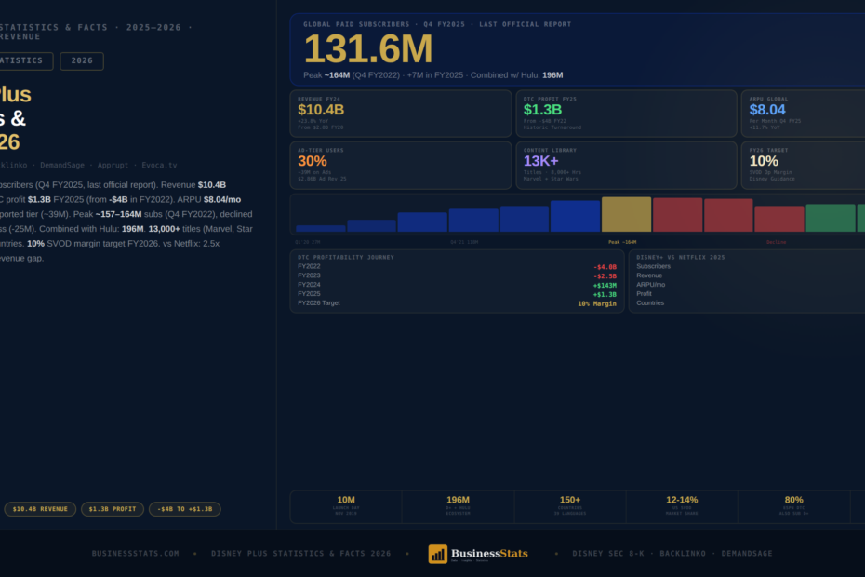
Task: Click the '10% Margin' value
Action: click(597, 303)
